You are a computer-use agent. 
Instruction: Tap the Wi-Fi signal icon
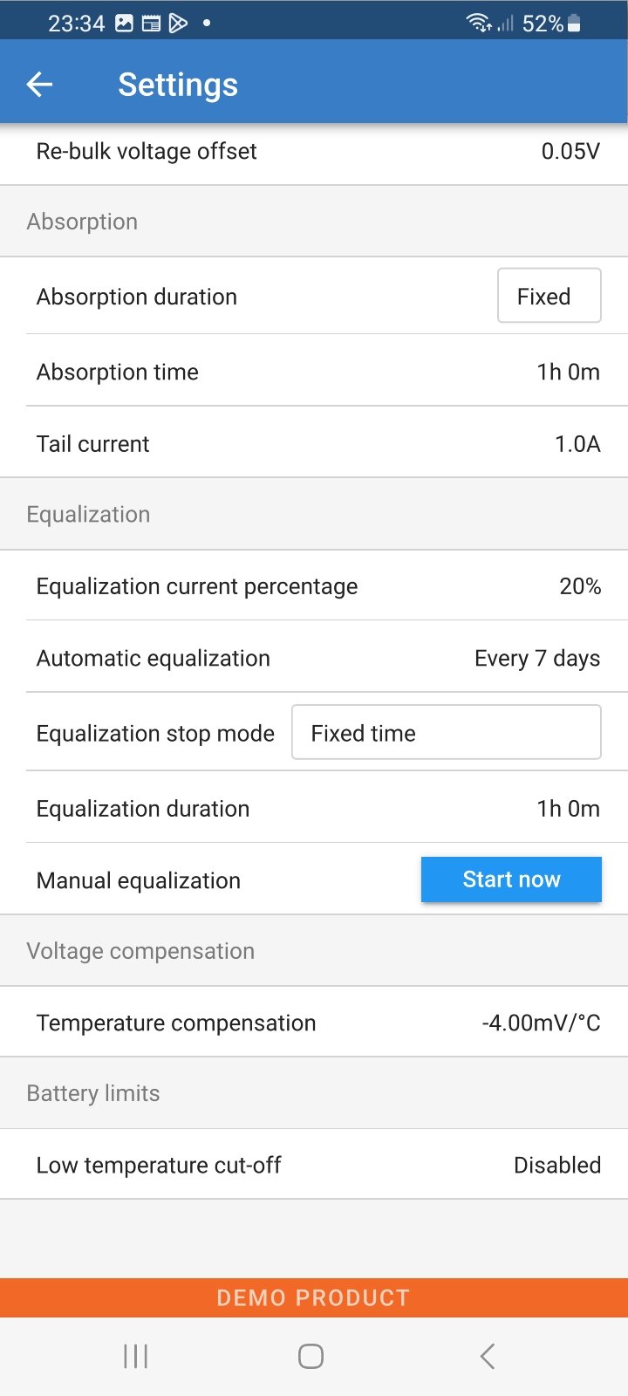click(x=479, y=24)
